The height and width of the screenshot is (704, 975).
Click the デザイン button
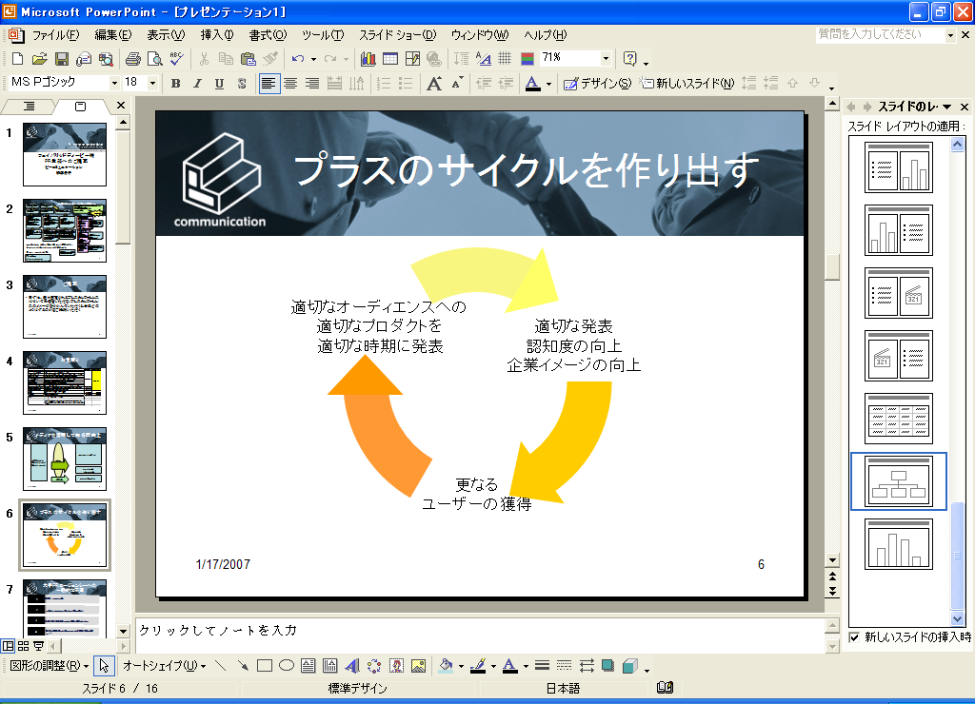pyautogui.click(x=597, y=84)
